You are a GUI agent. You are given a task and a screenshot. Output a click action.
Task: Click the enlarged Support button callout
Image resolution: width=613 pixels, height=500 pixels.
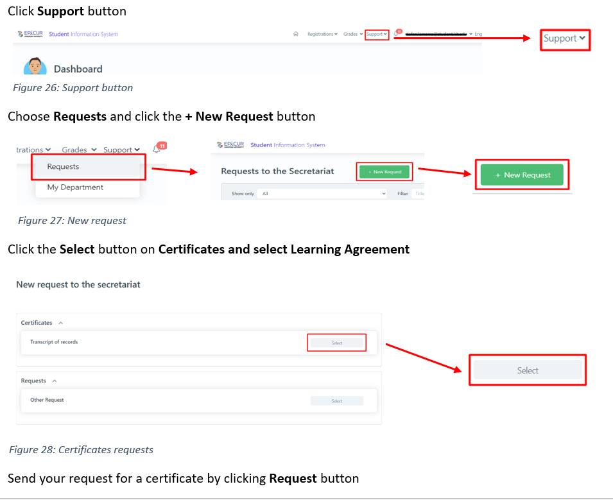tap(564, 39)
